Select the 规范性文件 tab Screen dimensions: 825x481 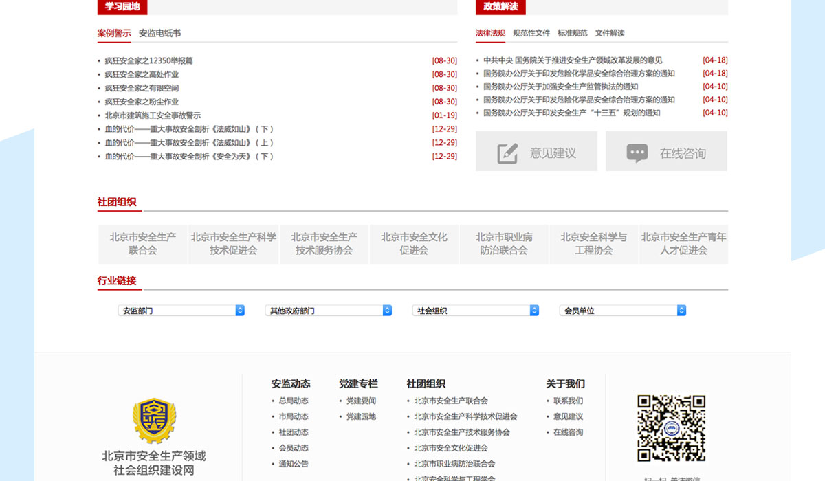[531, 33]
